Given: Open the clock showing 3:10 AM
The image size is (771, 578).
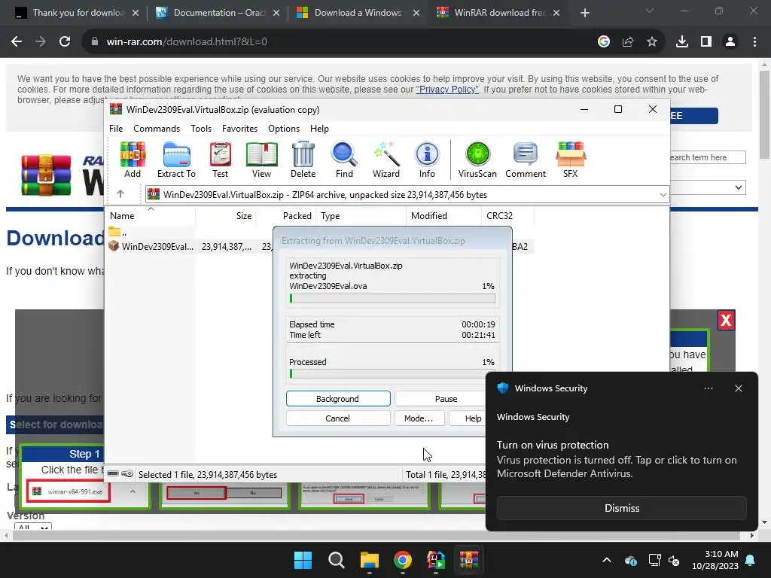Looking at the screenshot, I should [x=715, y=560].
